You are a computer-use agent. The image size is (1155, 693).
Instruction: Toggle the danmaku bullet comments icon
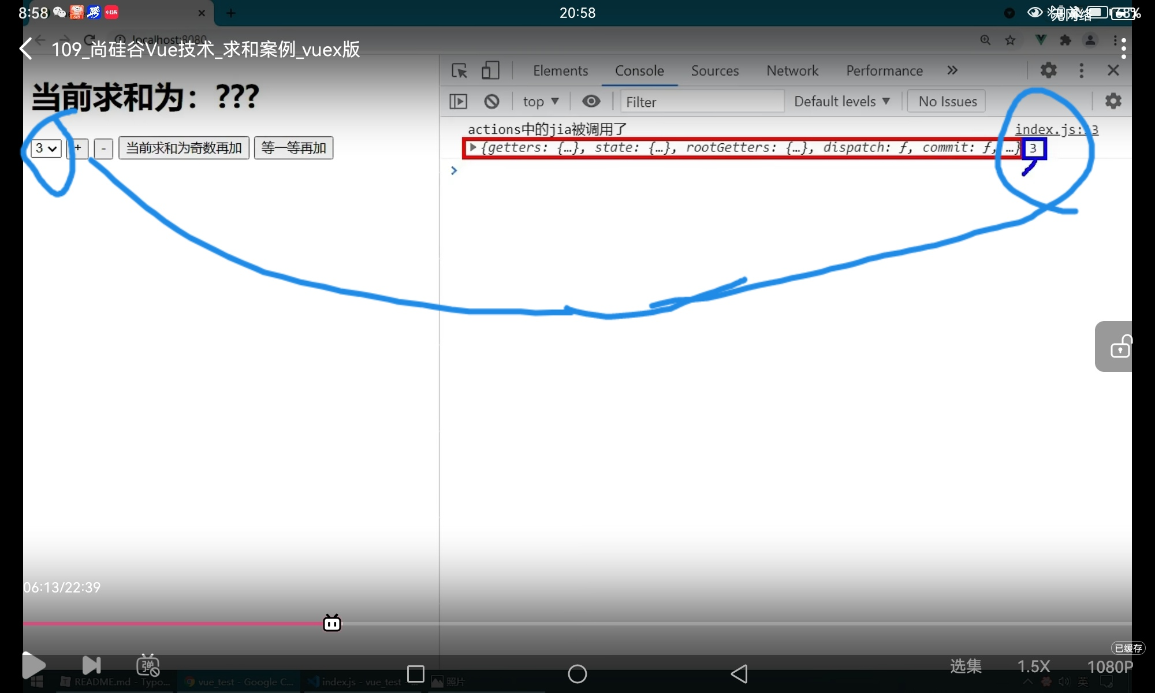(x=148, y=665)
